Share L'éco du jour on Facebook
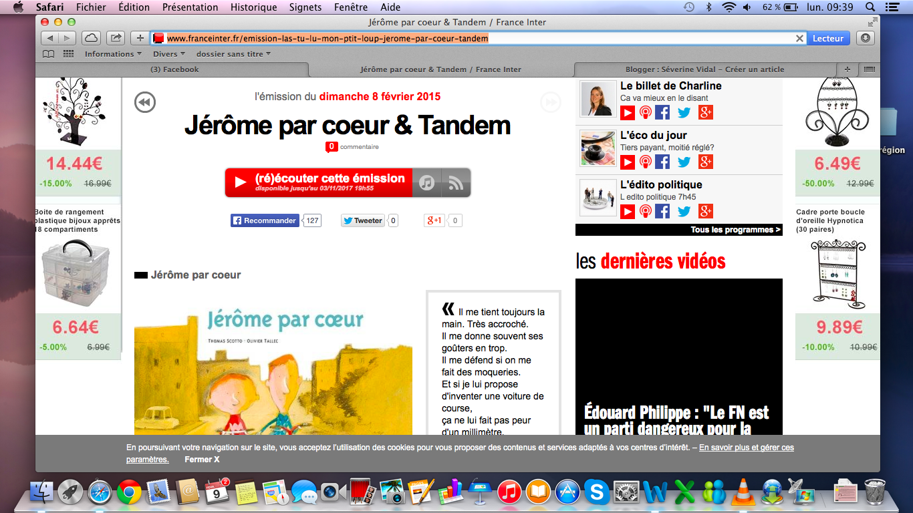This screenshot has height=513, width=913. (x=662, y=162)
